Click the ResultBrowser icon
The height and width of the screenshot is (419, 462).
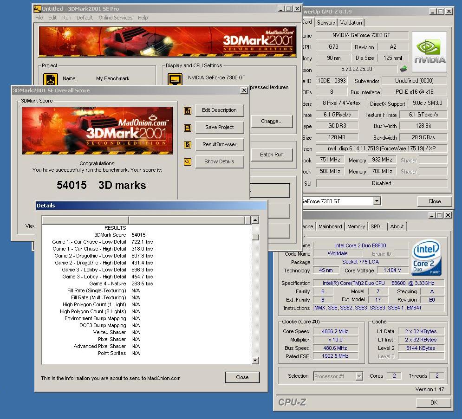188,145
